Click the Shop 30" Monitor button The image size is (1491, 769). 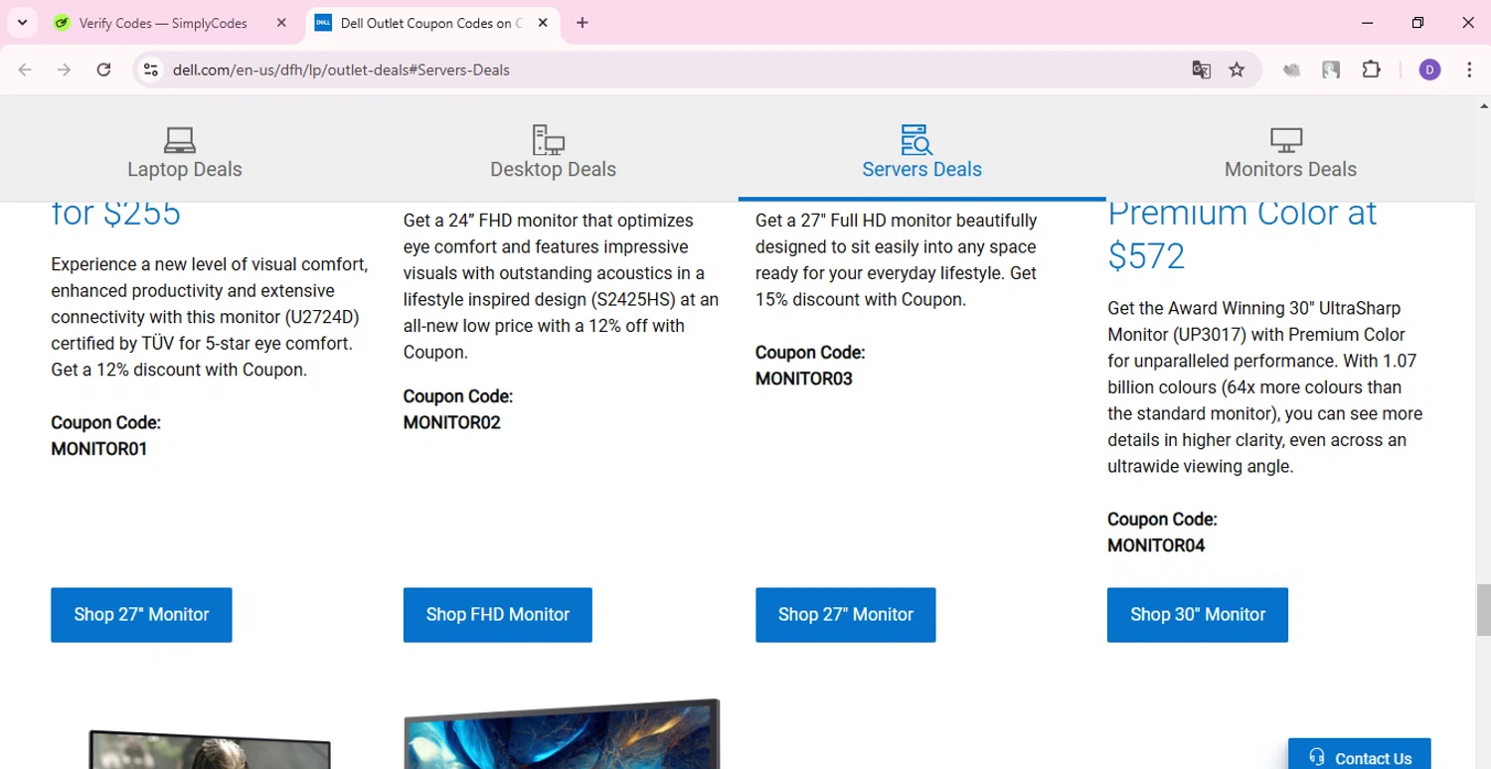(x=1198, y=614)
